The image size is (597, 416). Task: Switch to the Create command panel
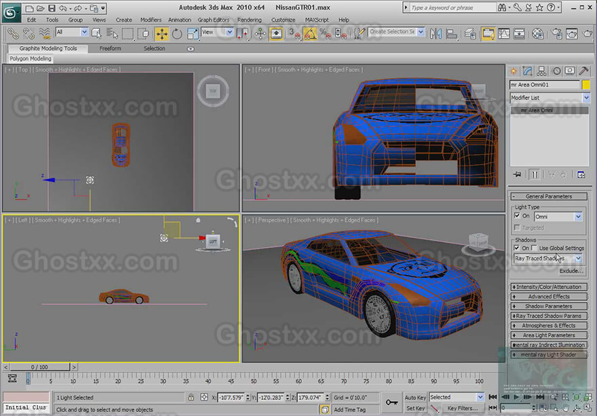514,71
